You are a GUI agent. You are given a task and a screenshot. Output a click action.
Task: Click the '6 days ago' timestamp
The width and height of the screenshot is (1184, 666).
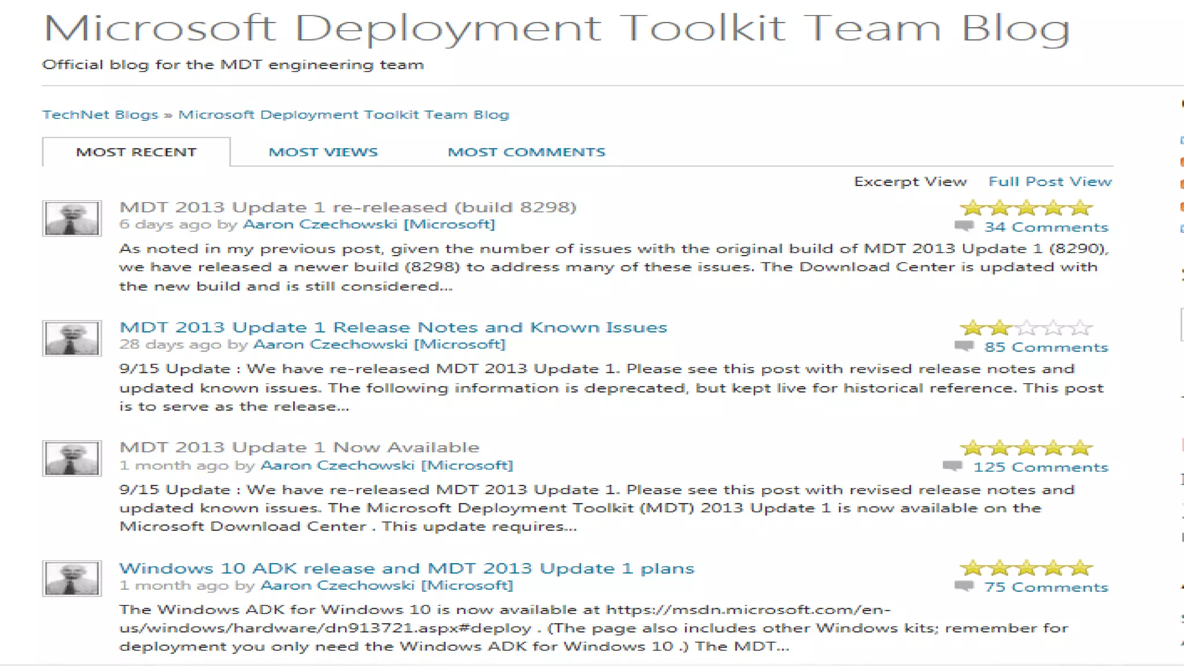click(x=165, y=224)
